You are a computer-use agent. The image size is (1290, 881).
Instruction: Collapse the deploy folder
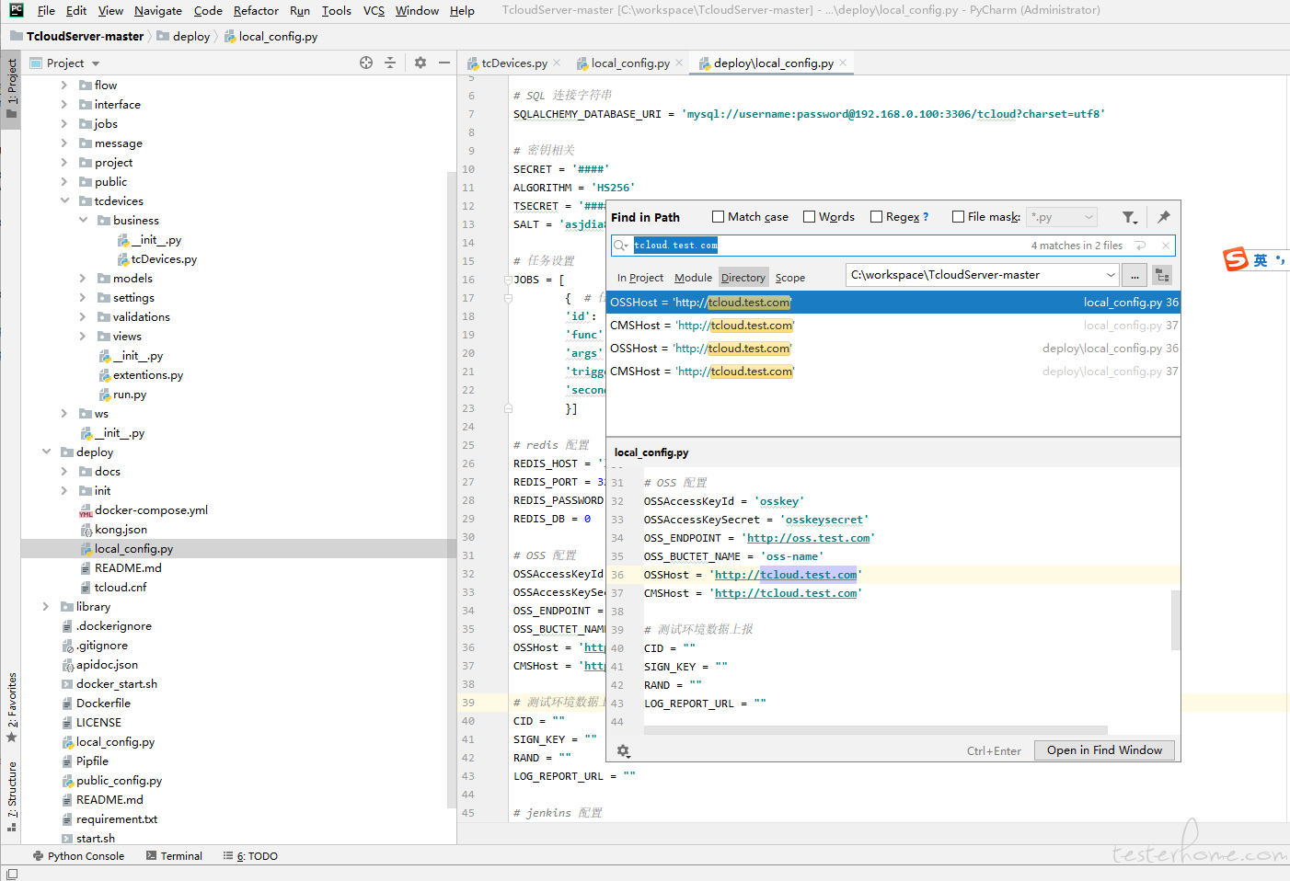coord(46,452)
